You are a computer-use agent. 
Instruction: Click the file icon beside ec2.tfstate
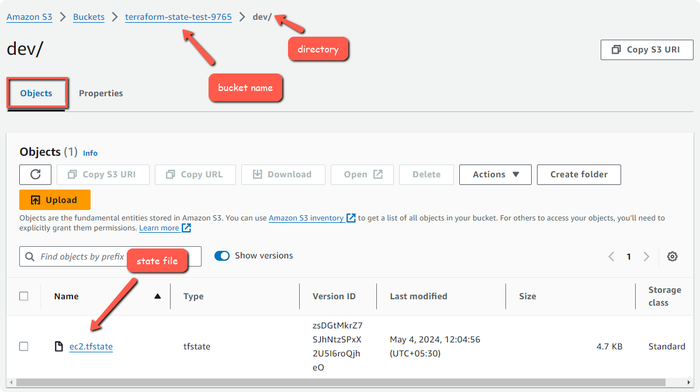(58, 346)
